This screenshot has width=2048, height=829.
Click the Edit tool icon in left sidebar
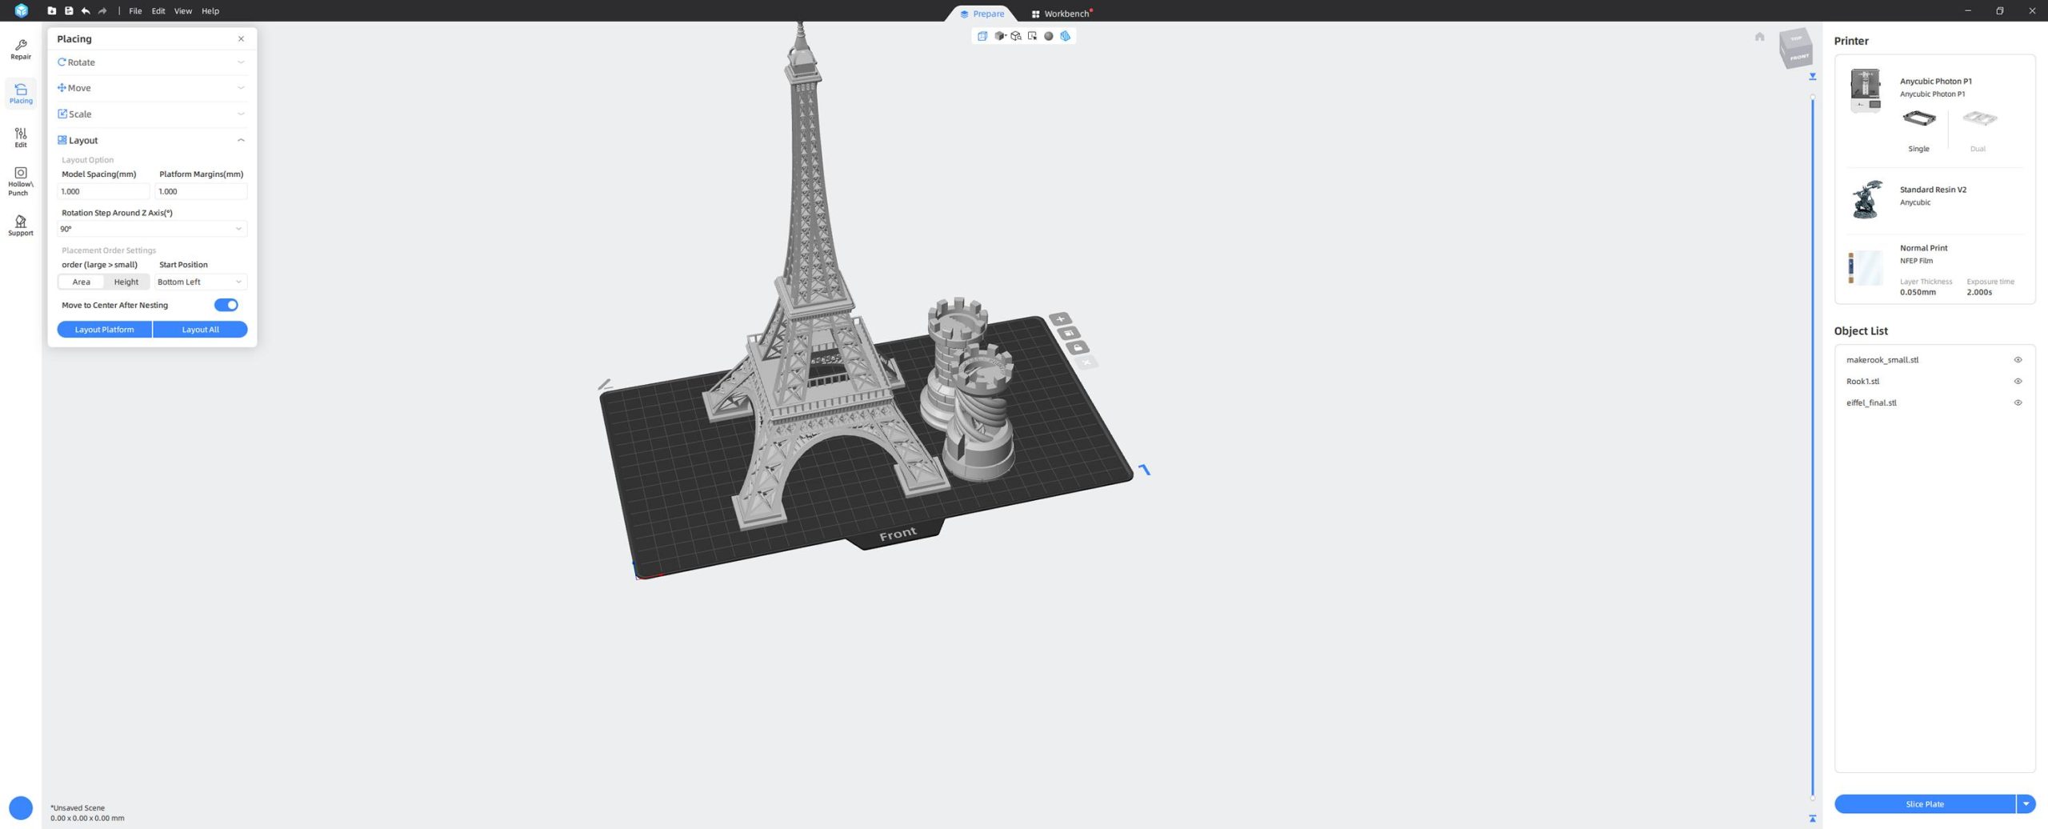(x=21, y=137)
